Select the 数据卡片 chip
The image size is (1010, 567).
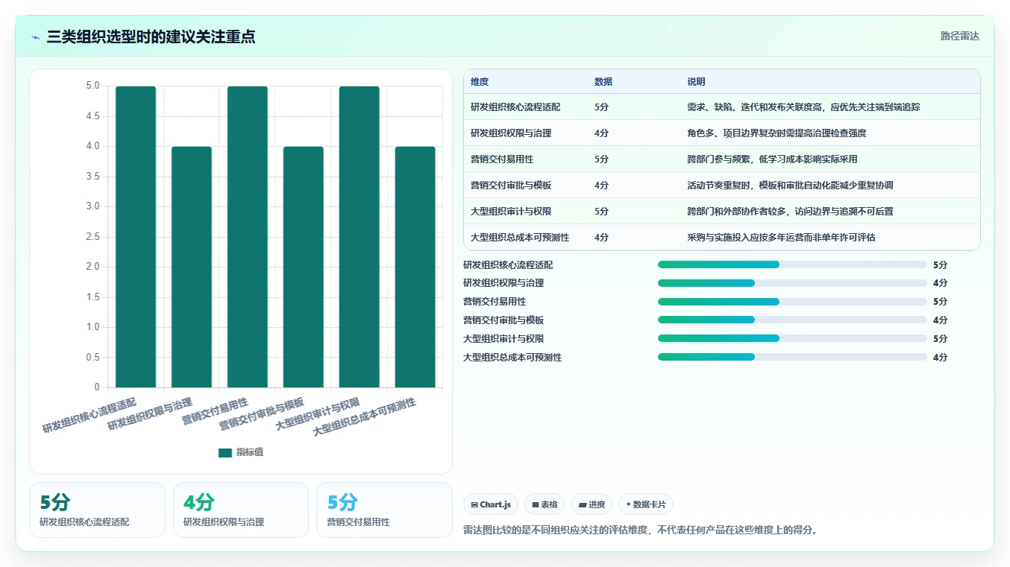click(x=646, y=504)
